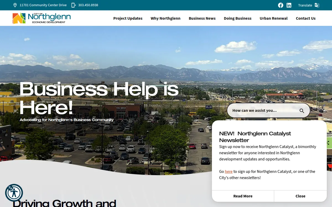The width and height of the screenshot is (332, 207).
Task: Open the LinkedIn icon link
Action: pyautogui.click(x=289, y=5)
